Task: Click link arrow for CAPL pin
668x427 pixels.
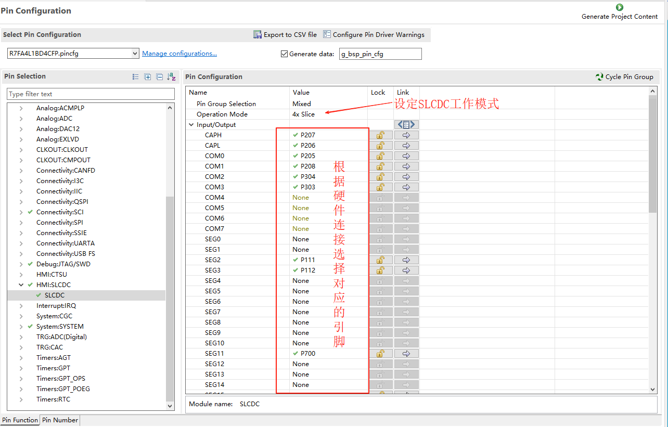Action: (406, 145)
